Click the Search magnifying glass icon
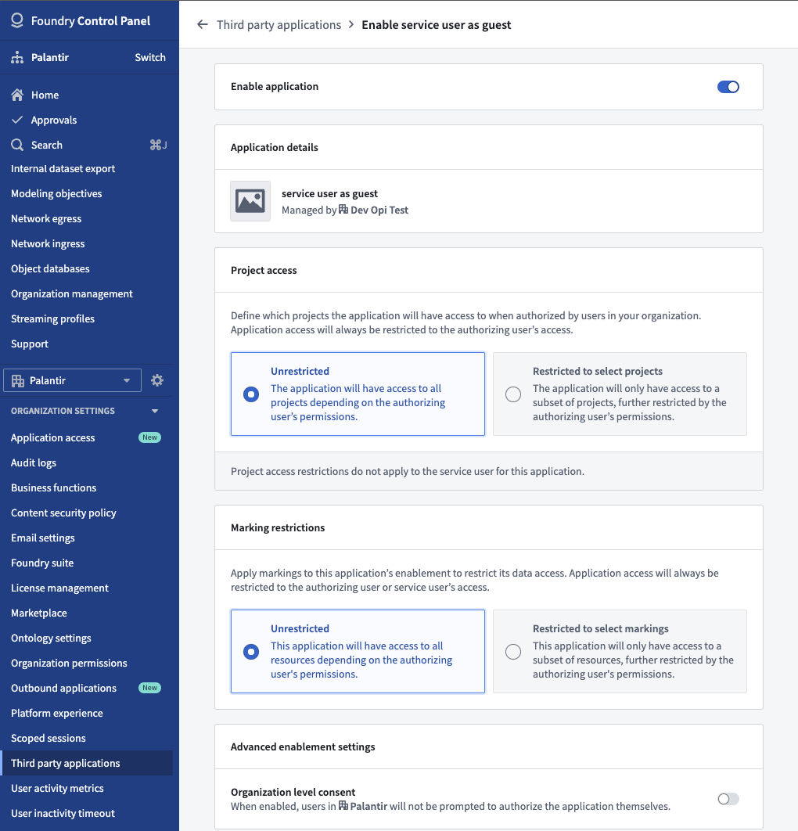Screen dimensions: 798x831 [x=16, y=145]
